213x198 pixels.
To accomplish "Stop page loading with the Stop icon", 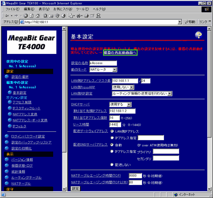I will [25, 16].
